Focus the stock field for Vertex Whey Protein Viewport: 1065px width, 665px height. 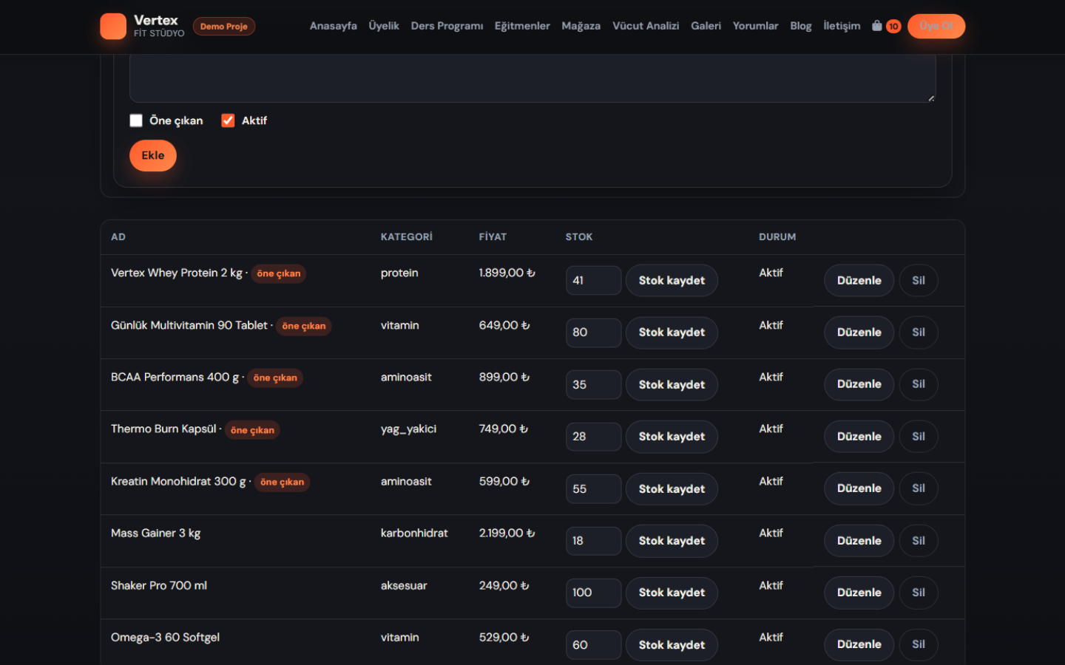[593, 281]
